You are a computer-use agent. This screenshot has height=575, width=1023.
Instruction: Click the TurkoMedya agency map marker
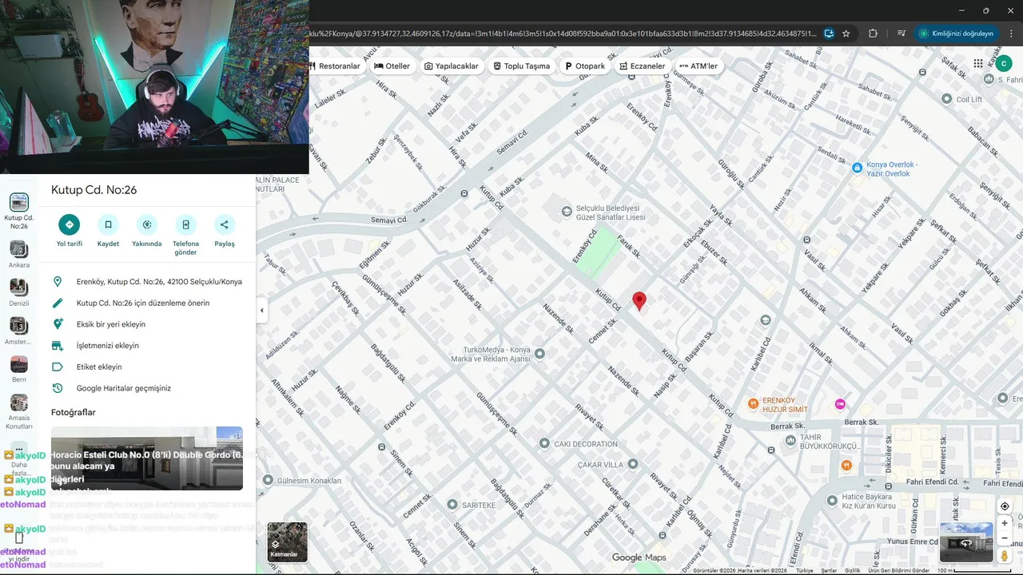coord(539,353)
